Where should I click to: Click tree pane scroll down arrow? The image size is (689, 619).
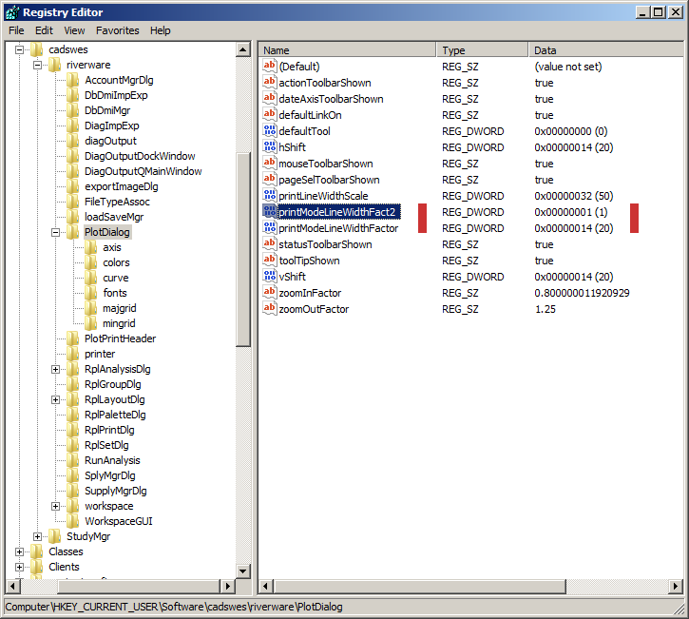(x=243, y=571)
